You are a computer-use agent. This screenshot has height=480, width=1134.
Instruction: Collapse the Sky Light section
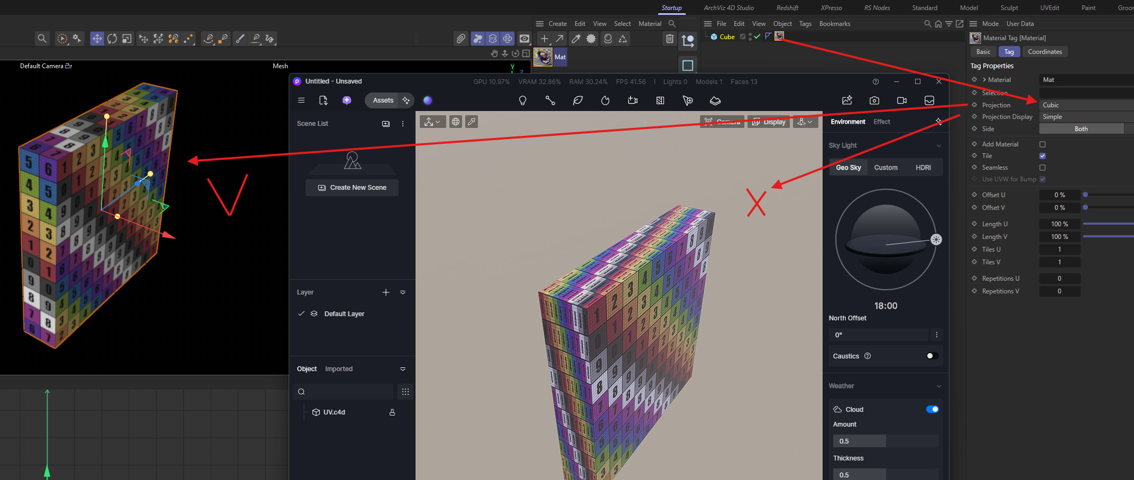coord(938,145)
